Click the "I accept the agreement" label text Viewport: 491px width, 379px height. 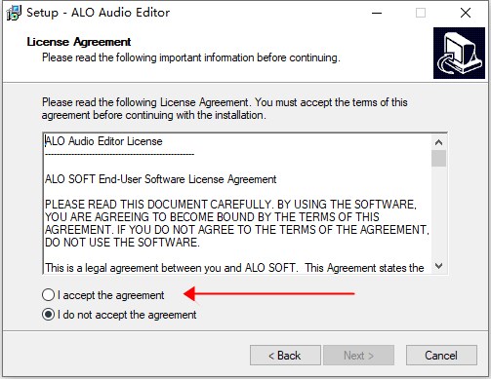coord(110,295)
